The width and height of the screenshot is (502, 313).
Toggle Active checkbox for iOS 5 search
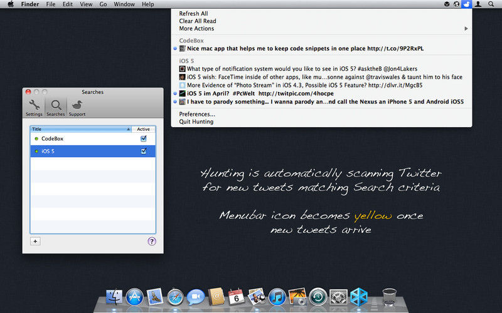144,151
